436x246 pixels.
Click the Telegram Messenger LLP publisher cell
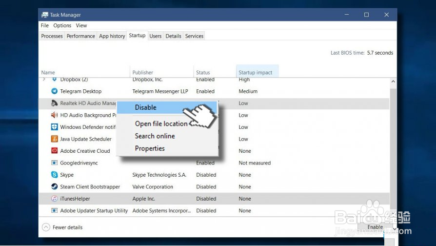160,91
